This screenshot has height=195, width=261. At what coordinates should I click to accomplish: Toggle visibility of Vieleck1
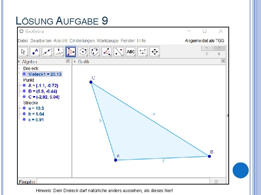click(24, 74)
